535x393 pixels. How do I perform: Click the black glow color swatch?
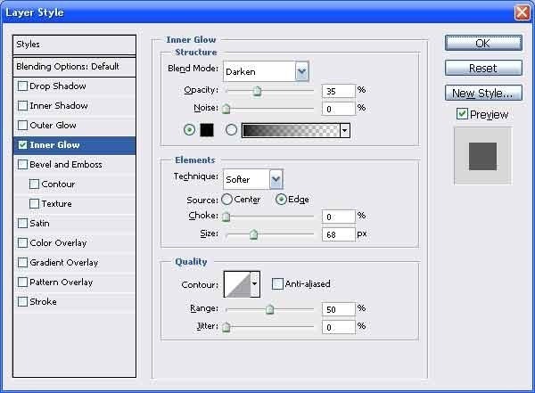tap(207, 130)
